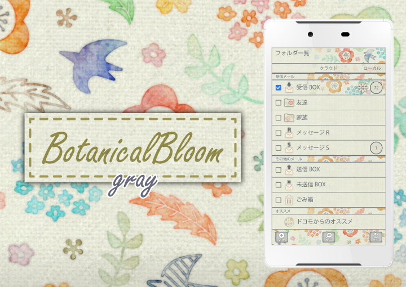The height and width of the screenshot is (287, 406).
Task: Uncheck the 受信 BOX checkbox
Action: click(278, 88)
